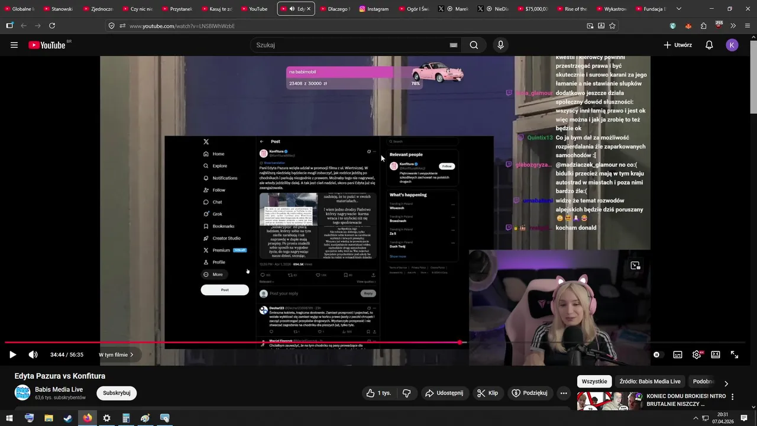The height and width of the screenshot is (426, 757).
Task: Go forward in browser history
Action: pyautogui.click(x=38, y=25)
